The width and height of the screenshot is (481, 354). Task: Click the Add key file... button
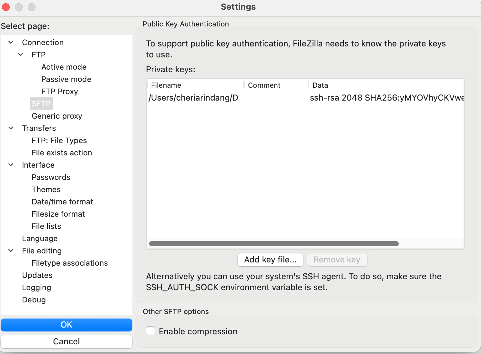(x=270, y=260)
